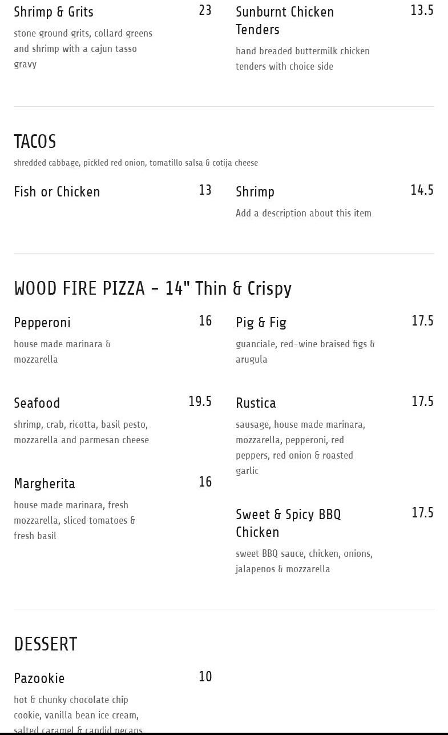Click the 23 price next to Shrimp & Grits
448x735 pixels.
205,10
